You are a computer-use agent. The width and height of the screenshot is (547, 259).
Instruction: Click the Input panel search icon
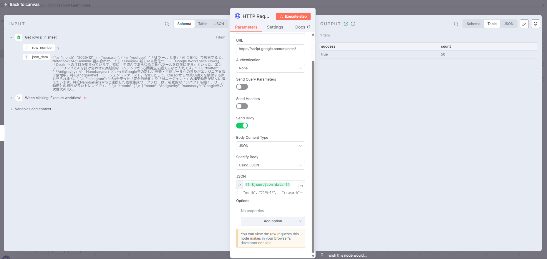pos(167,24)
